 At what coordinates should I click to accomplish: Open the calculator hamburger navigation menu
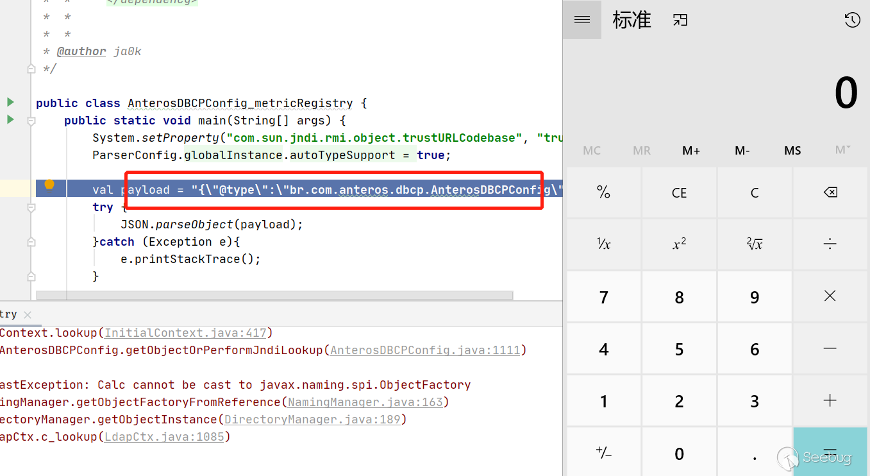[582, 20]
